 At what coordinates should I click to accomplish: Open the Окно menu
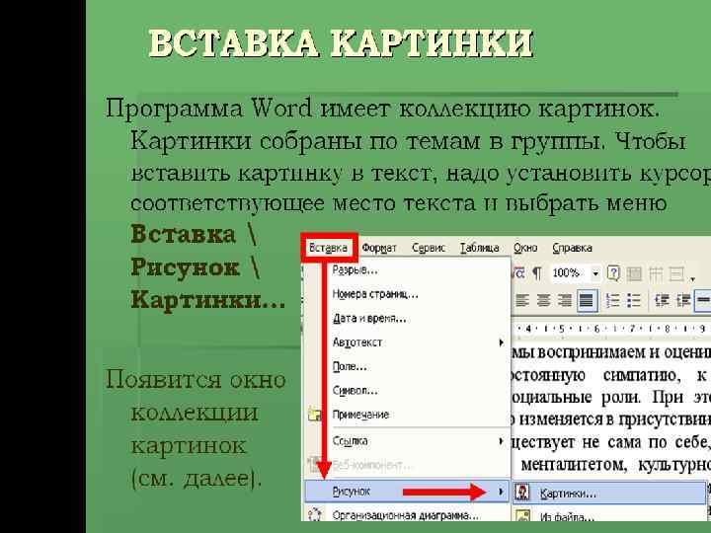tap(525, 248)
